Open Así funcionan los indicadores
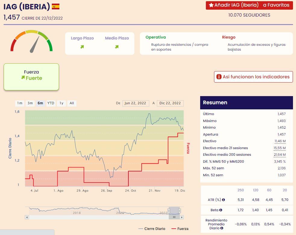 [x=253, y=77]
